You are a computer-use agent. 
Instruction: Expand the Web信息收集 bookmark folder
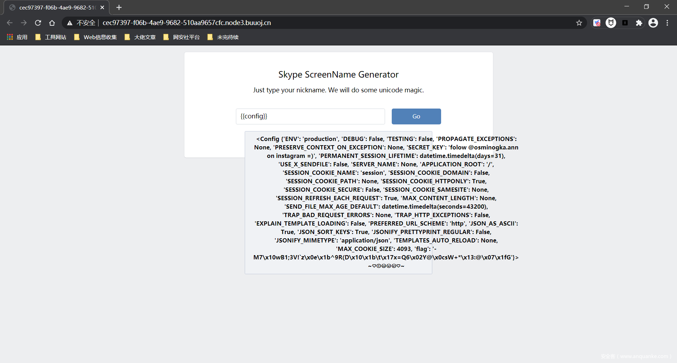click(96, 37)
